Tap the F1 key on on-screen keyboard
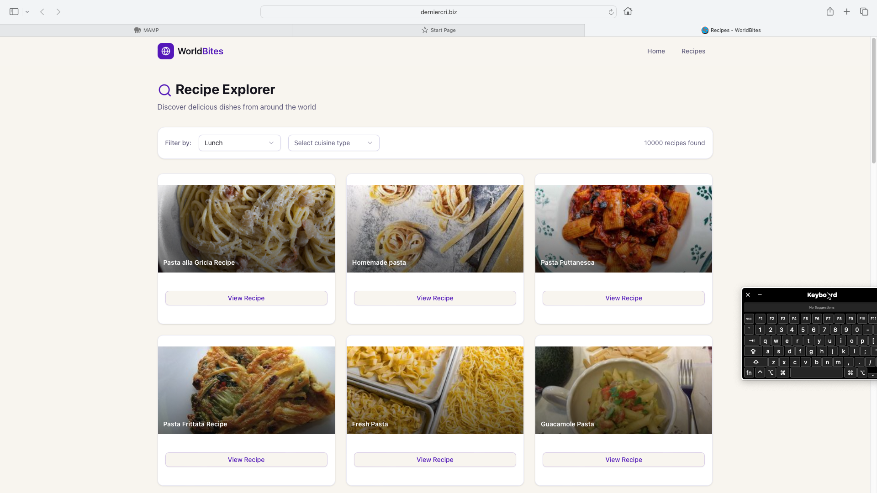Image resolution: width=877 pixels, height=493 pixels. (761, 319)
